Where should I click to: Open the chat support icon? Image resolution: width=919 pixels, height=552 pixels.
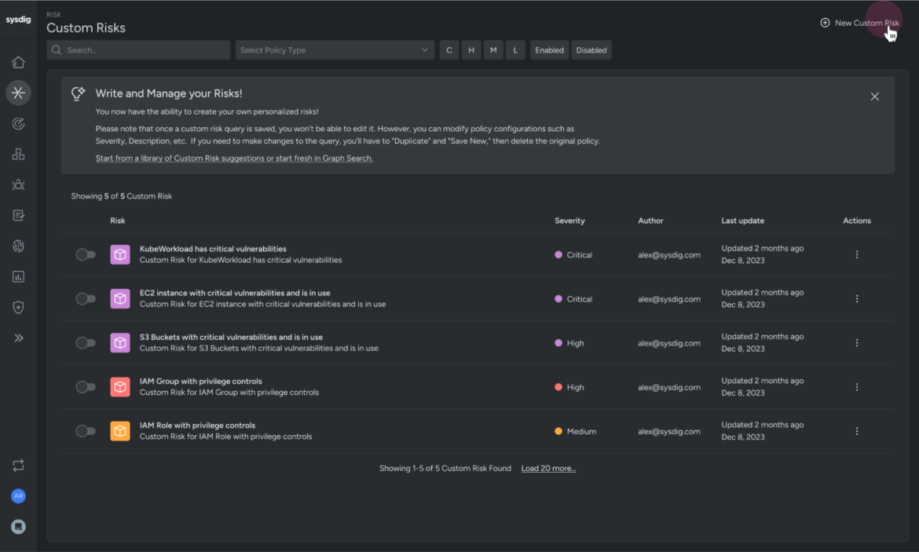(18, 527)
